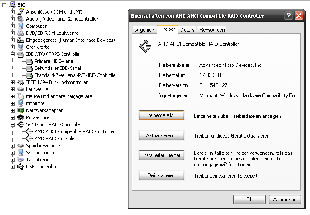Select the AMD RAID Console tree entry
Viewport: 310px width, 215px height.
pos(54,138)
